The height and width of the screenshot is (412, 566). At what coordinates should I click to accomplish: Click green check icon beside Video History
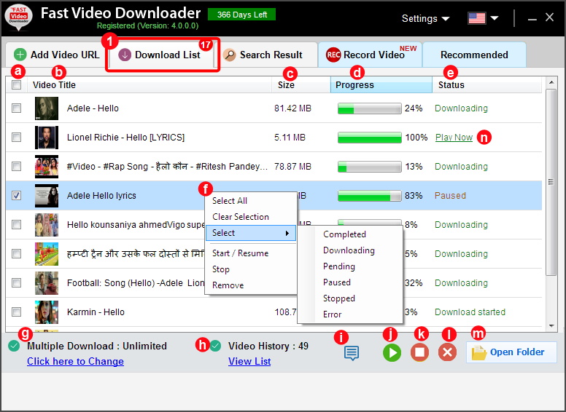coord(215,346)
